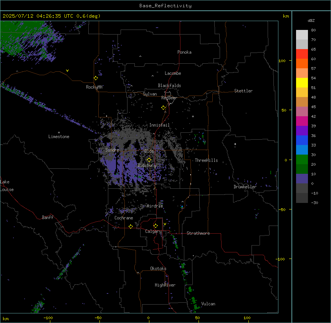The height and width of the screenshot is (323, 331).
Task: Click the Stettler label
Action: point(243,91)
